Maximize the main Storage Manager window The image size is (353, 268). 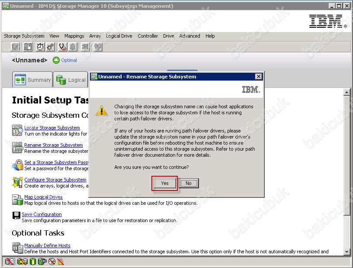point(339,6)
